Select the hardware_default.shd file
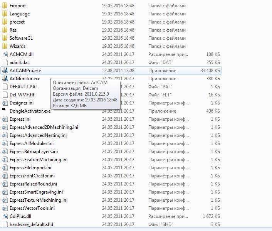The width and height of the screenshot is (272, 231). [x=31, y=224]
